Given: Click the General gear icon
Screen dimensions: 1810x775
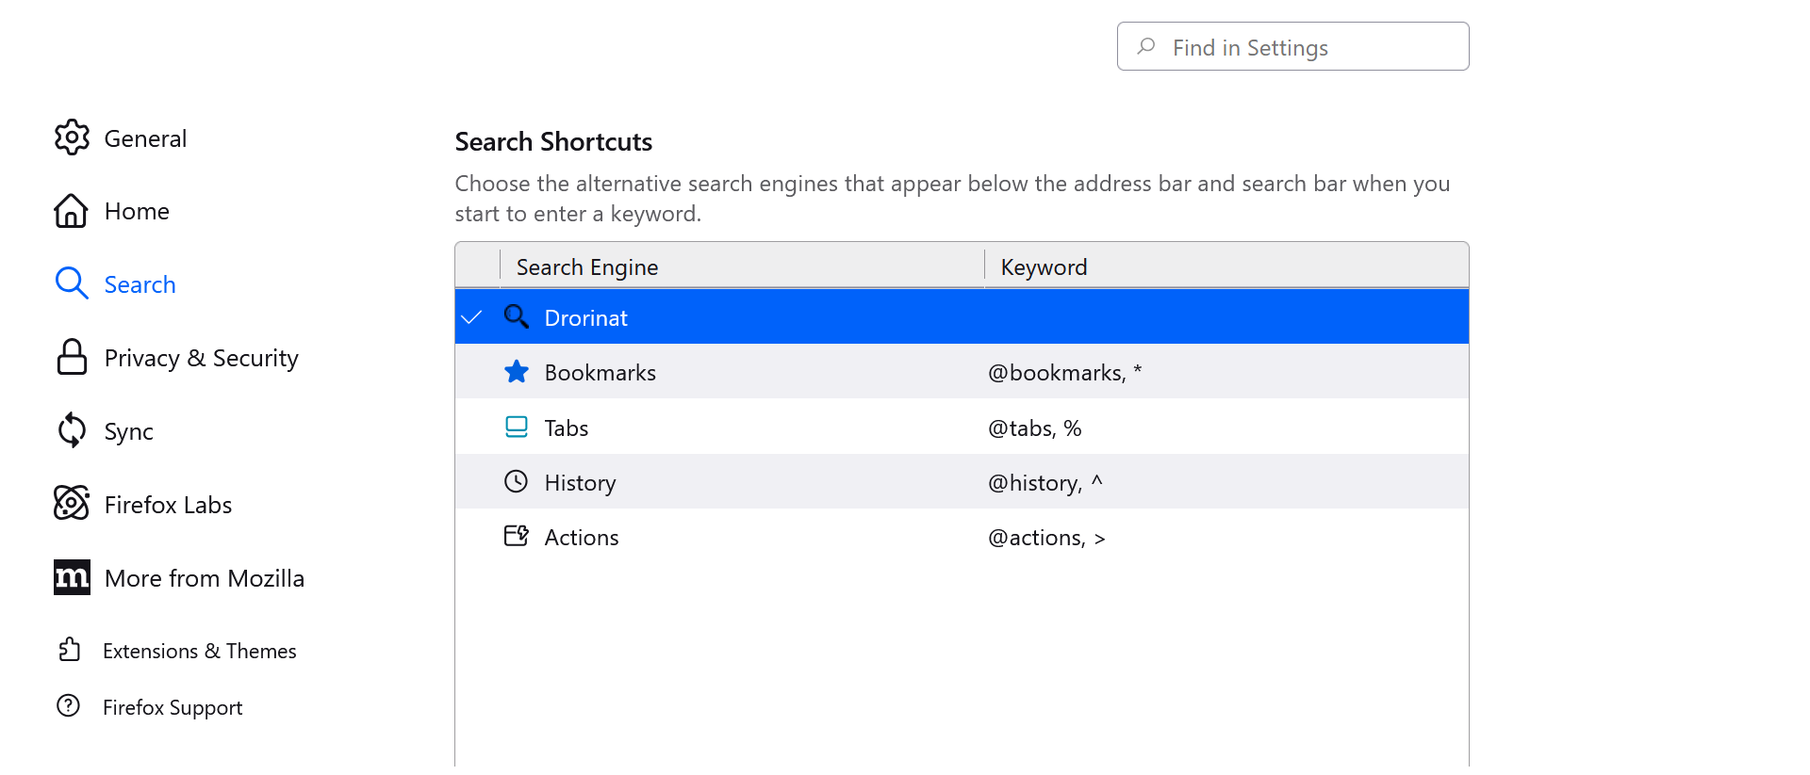Looking at the screenshot, I should 72,137.
